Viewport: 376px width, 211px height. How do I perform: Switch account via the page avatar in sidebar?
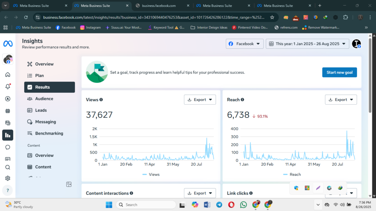(x=8, y=59)
